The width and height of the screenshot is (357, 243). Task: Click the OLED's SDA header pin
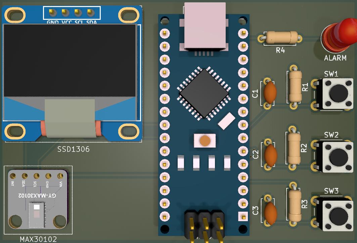click(90, 12)
